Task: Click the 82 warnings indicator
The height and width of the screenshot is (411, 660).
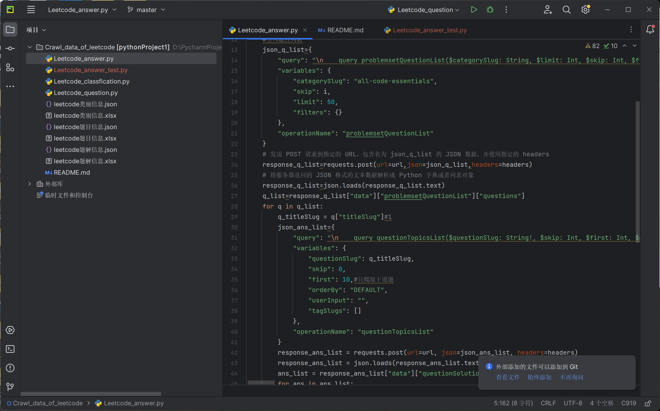Action: [x=592, y=46]
